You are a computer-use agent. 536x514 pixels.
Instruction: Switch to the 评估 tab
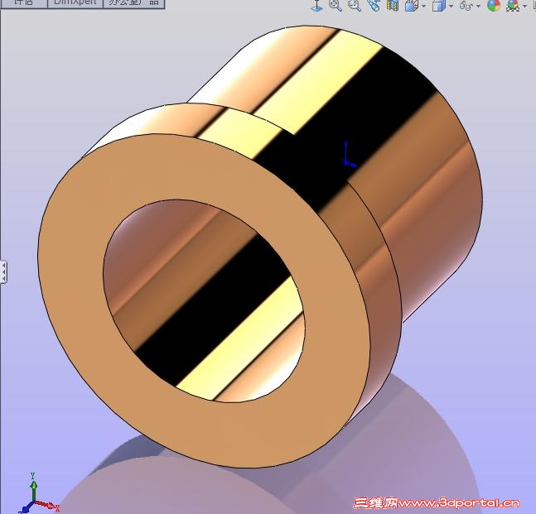click(23, 3)
